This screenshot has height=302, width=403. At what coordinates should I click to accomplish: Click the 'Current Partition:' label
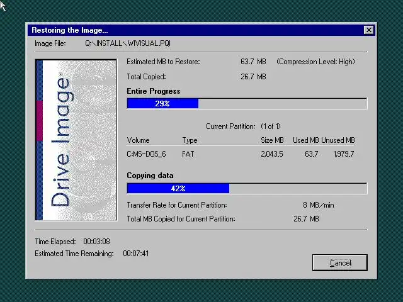(230, 126)
